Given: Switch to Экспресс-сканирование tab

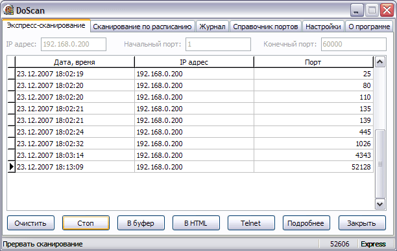Looking at the screenshot, I should 46,26.
